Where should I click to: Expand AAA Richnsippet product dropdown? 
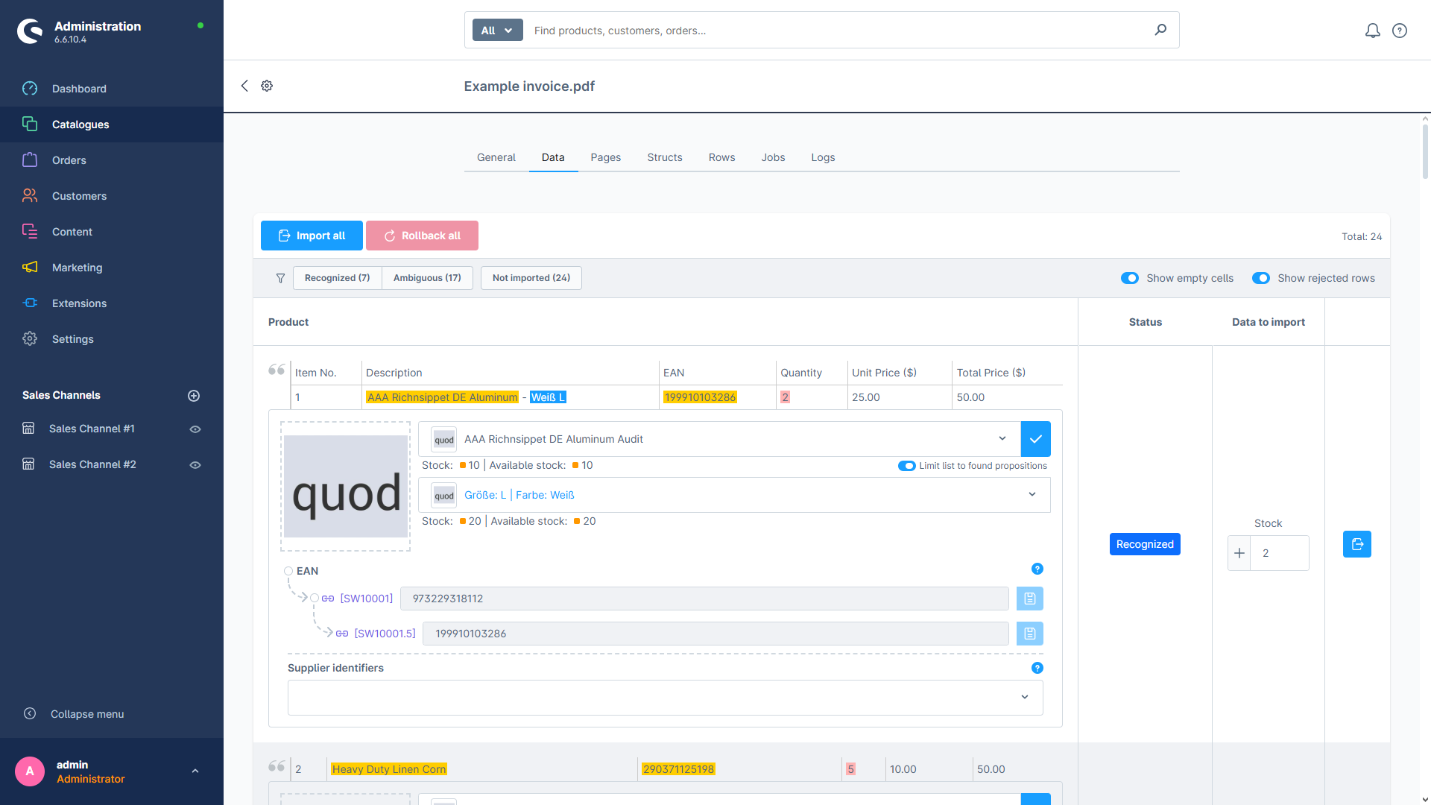[x=1002, y=438]
